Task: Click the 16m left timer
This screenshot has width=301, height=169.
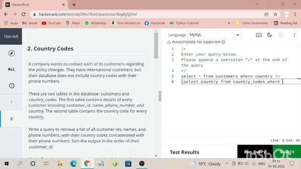Action: tap(11, 37)
